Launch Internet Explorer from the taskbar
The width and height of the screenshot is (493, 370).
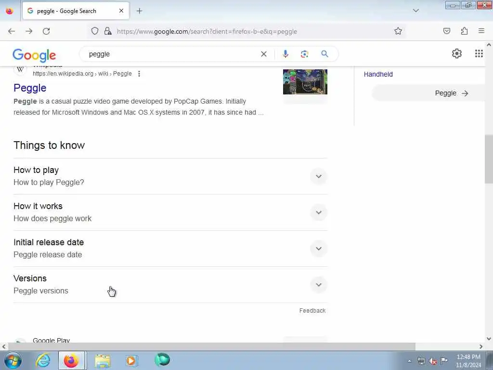tap(43, 360)
